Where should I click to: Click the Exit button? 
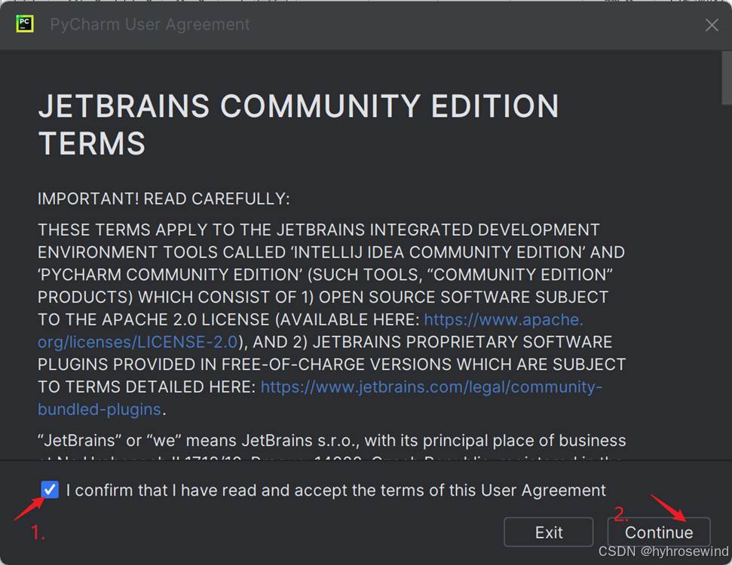549,533
